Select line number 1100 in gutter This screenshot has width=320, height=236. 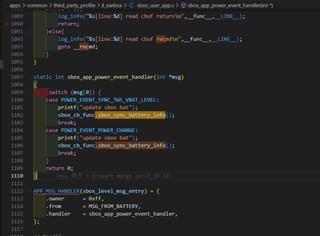17,100
